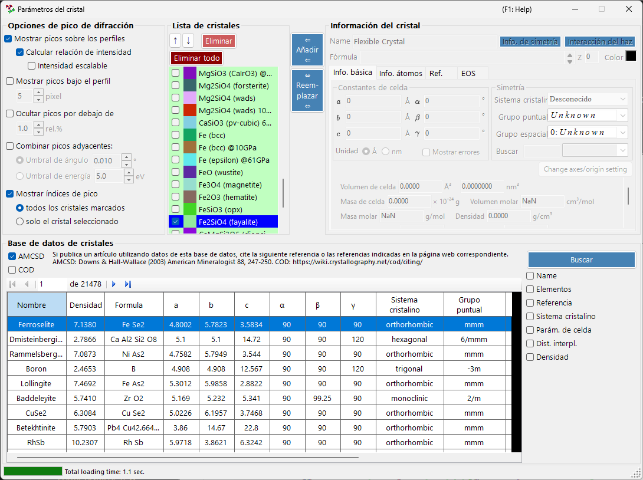Click the Eliminar todo button
This screenshot has width=643, height=480.
click(196, 58)
